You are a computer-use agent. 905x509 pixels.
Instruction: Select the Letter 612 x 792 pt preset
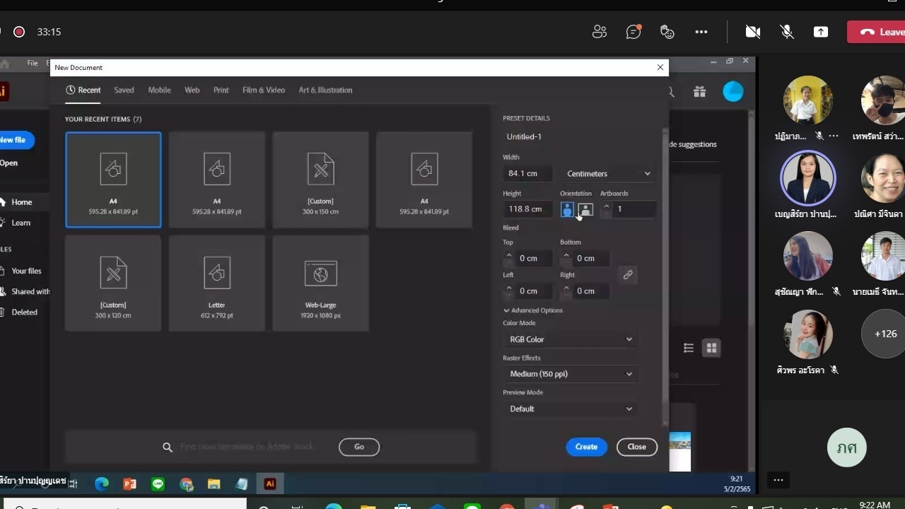[x=216, y=283]
